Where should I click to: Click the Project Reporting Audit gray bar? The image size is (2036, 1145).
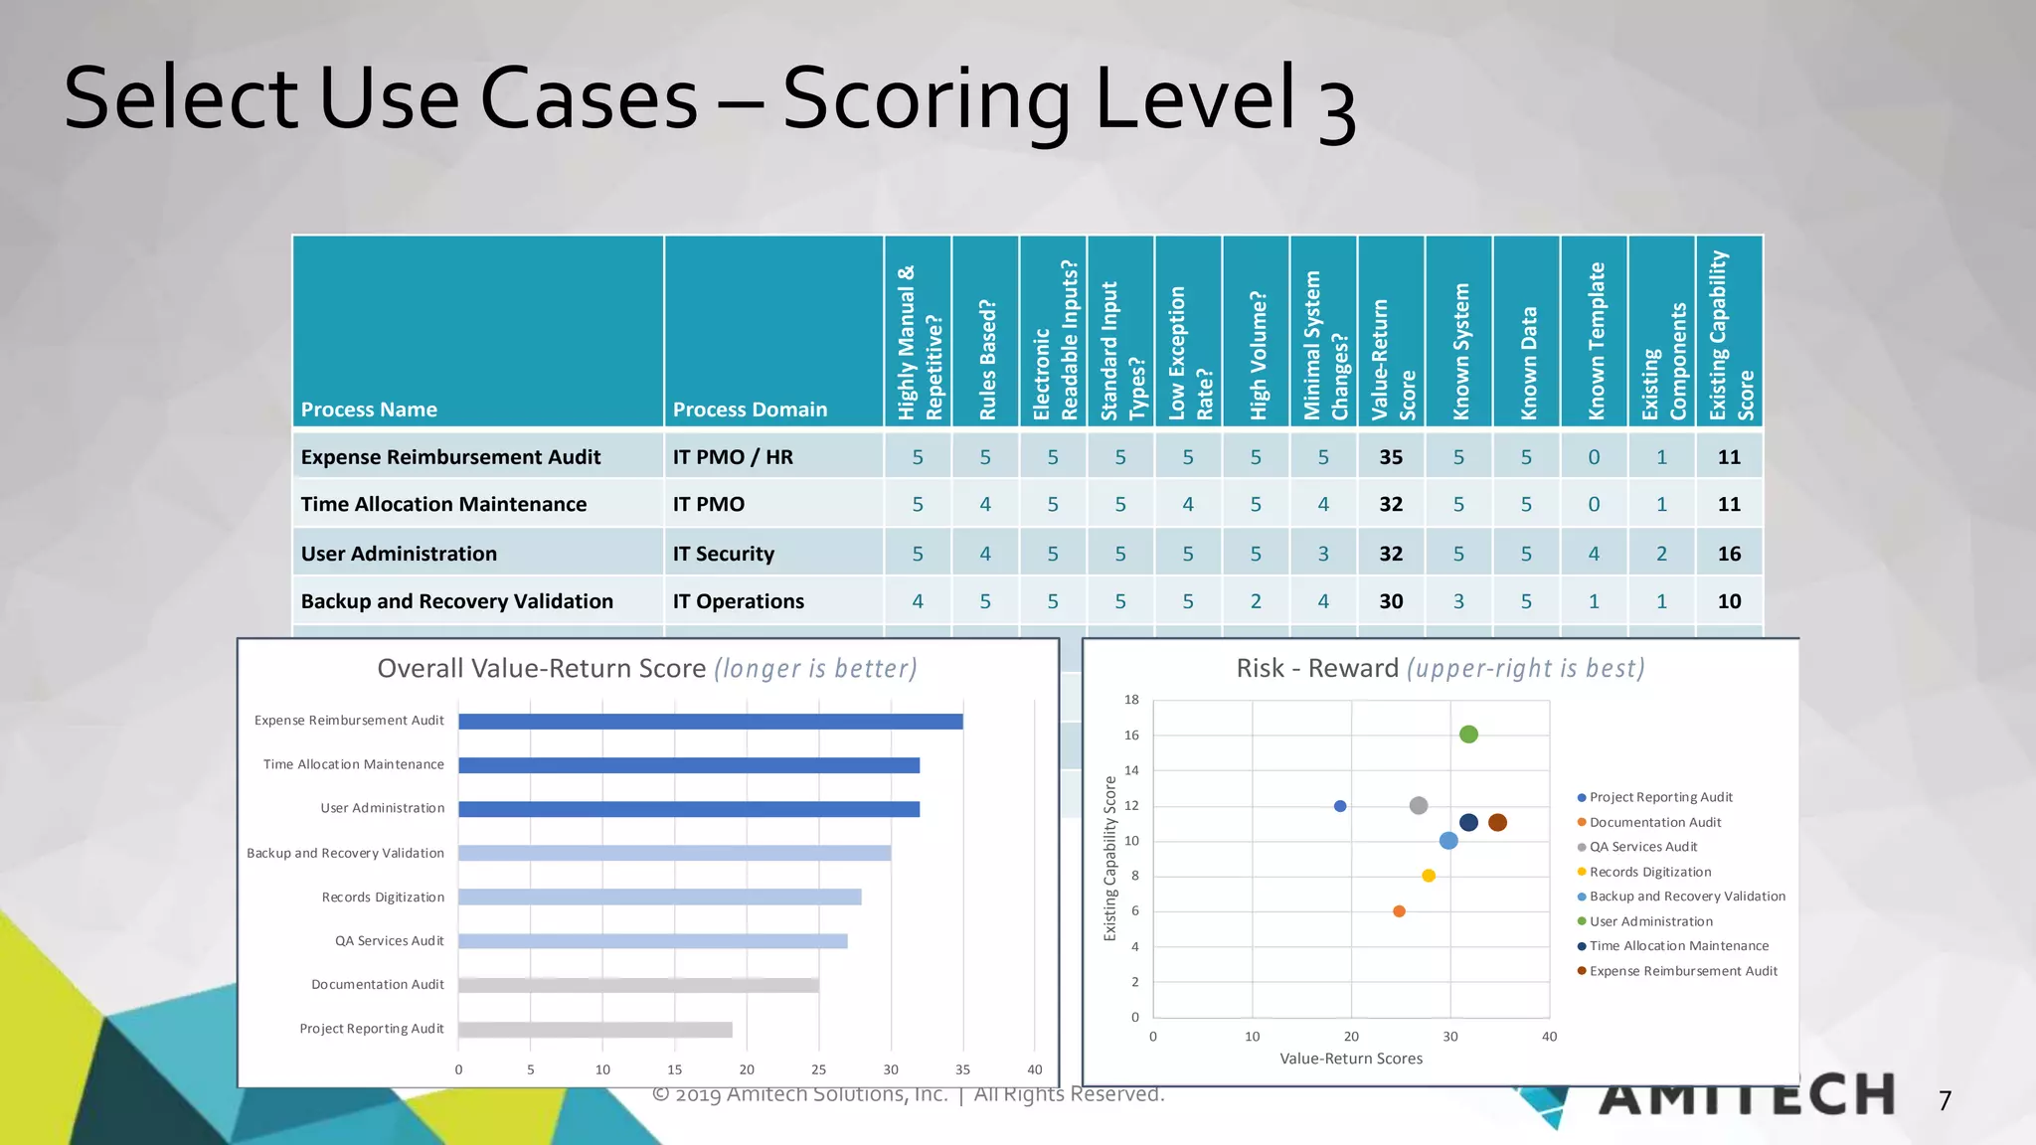click(x=594, y=1030)
